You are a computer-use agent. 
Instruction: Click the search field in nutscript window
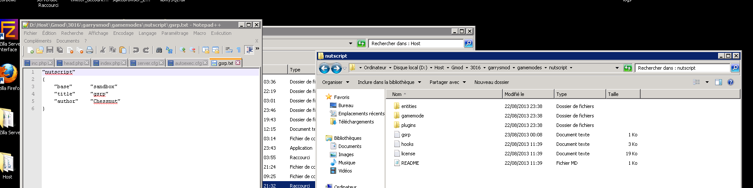coord(682,68)
